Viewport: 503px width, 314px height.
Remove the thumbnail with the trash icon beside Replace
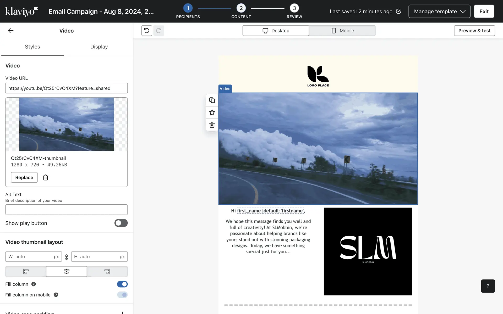46,177
